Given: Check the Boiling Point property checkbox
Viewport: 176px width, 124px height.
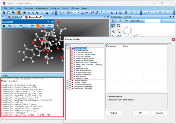Looking at the screenshot, I should [72, 50].
